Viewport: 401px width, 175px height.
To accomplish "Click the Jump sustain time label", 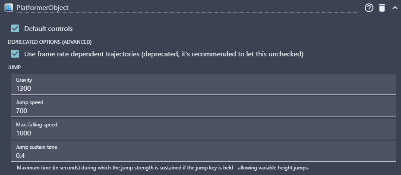I will (x=37, y=147).
